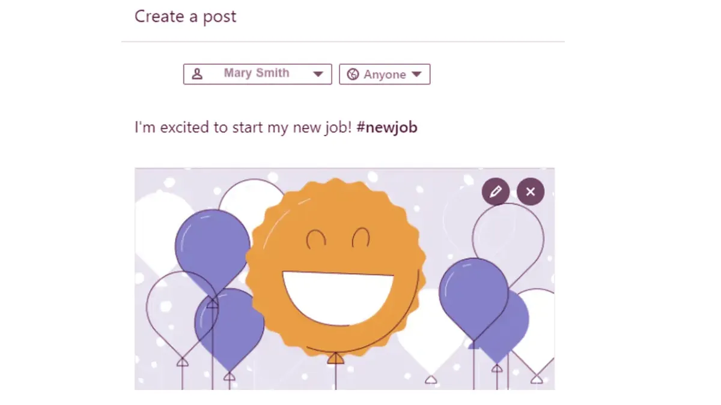Click the pencil edit icon on image
This screenshot has width=721, height=405.
coord(496,192)
